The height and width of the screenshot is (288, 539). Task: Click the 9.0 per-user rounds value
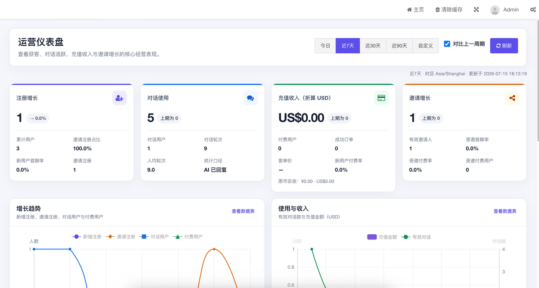click(x=151, y=170)
